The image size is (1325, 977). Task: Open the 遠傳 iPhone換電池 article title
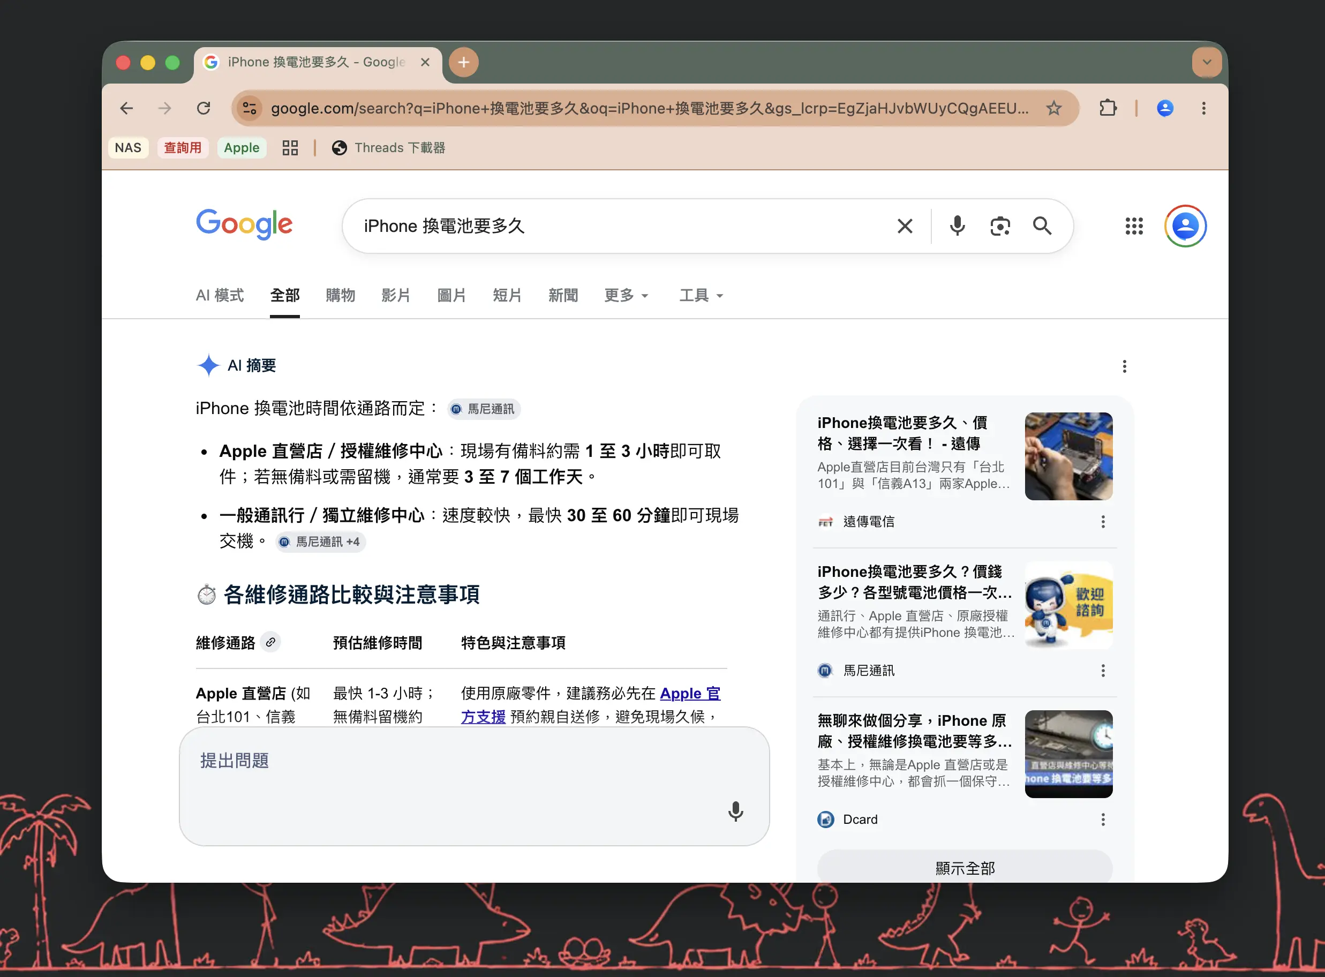[x=902, y=433]
